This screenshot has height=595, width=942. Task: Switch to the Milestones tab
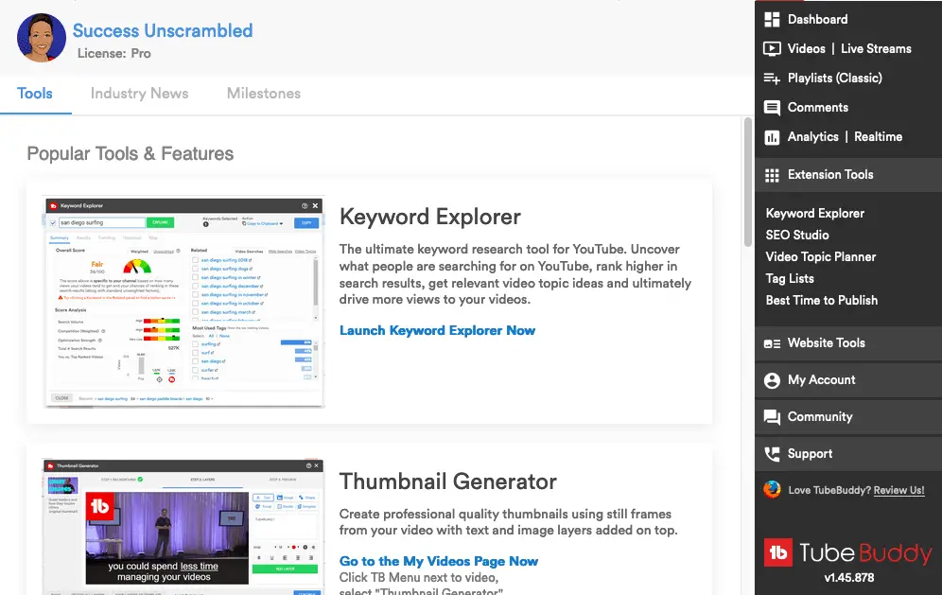pos(264,94)
